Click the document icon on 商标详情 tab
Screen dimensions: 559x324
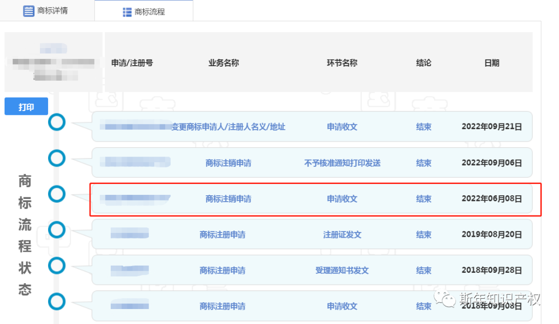coord(30,11)
